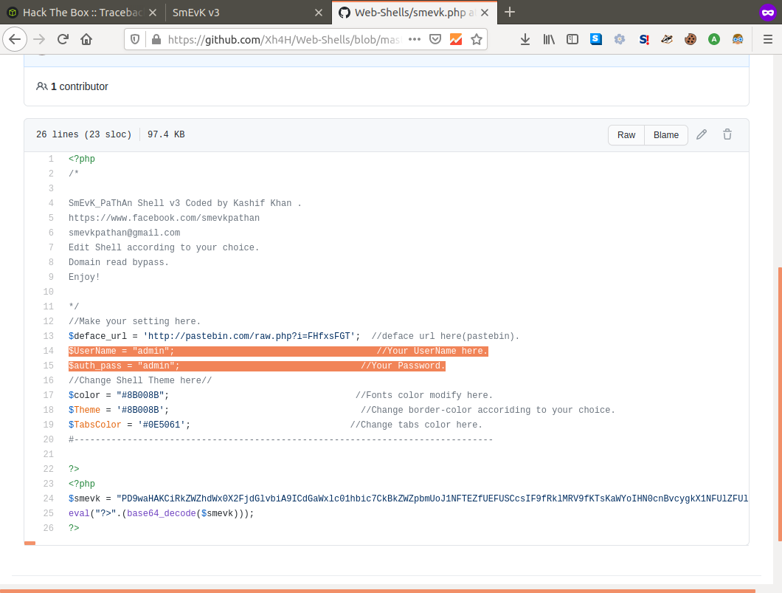The image size is (782, 593).
Task: Switch to the Hack The Box Traceback tab
Action: click(x=83, y=13)
